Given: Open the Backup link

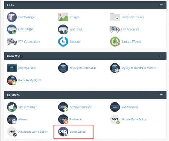Looking at the screenshot, I should 75,41.
